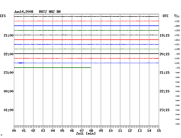Click the 23:15 UTC time label

[165, 110]
